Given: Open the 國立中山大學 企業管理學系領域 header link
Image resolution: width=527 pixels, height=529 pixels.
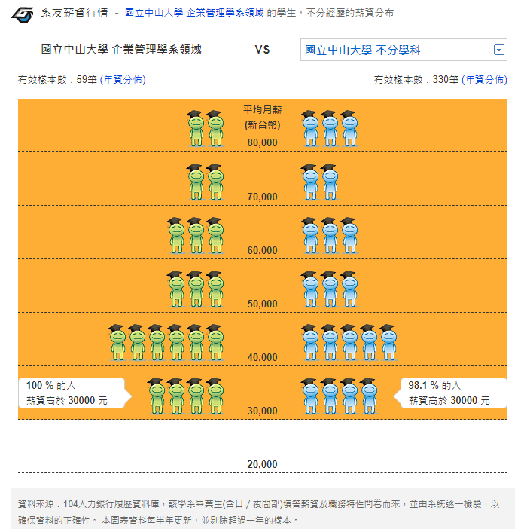Looking at the screenshot, I should tap(194, 13).
